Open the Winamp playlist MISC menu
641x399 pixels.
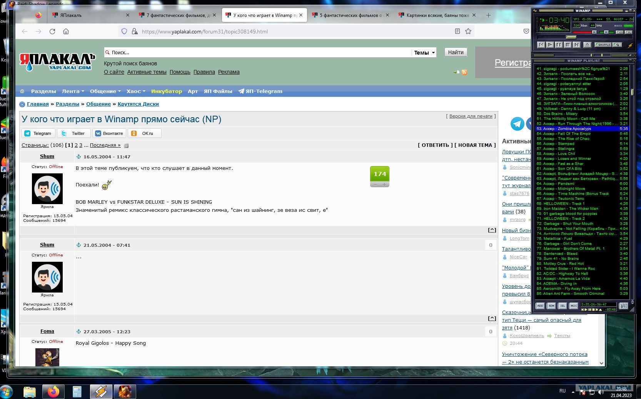tap(574, 306)
